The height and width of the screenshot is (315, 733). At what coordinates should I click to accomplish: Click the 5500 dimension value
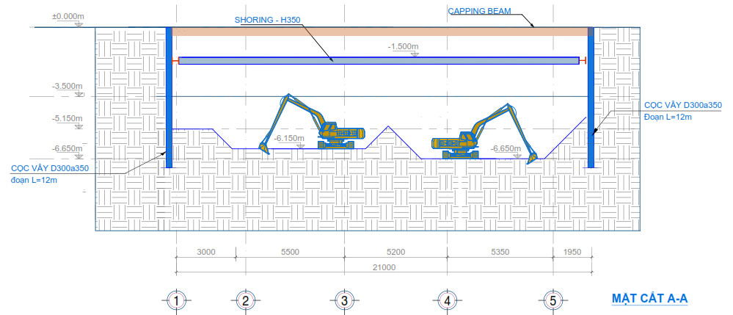pyautogui.click(x=290, y=252)
